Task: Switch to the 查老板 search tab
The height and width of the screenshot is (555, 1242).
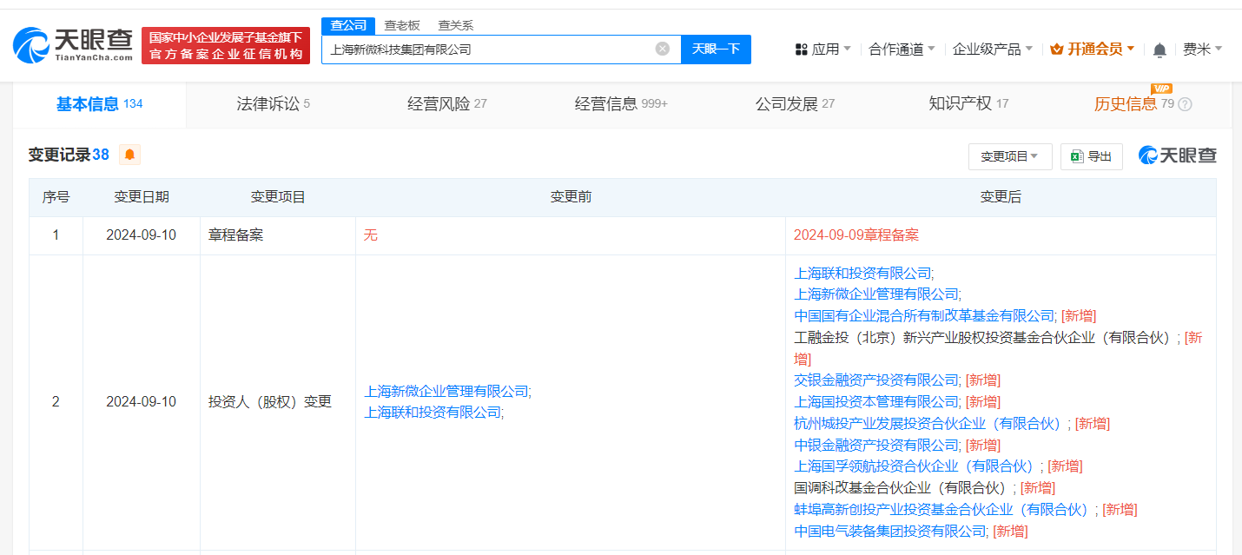Action: (x=400, y=25)
